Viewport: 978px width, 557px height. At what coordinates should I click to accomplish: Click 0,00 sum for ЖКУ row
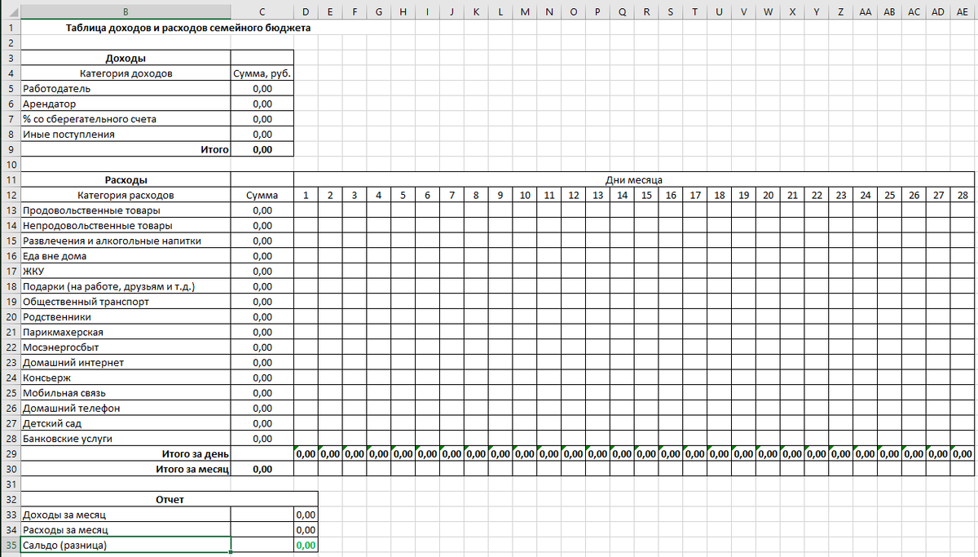tap(262, 272)
